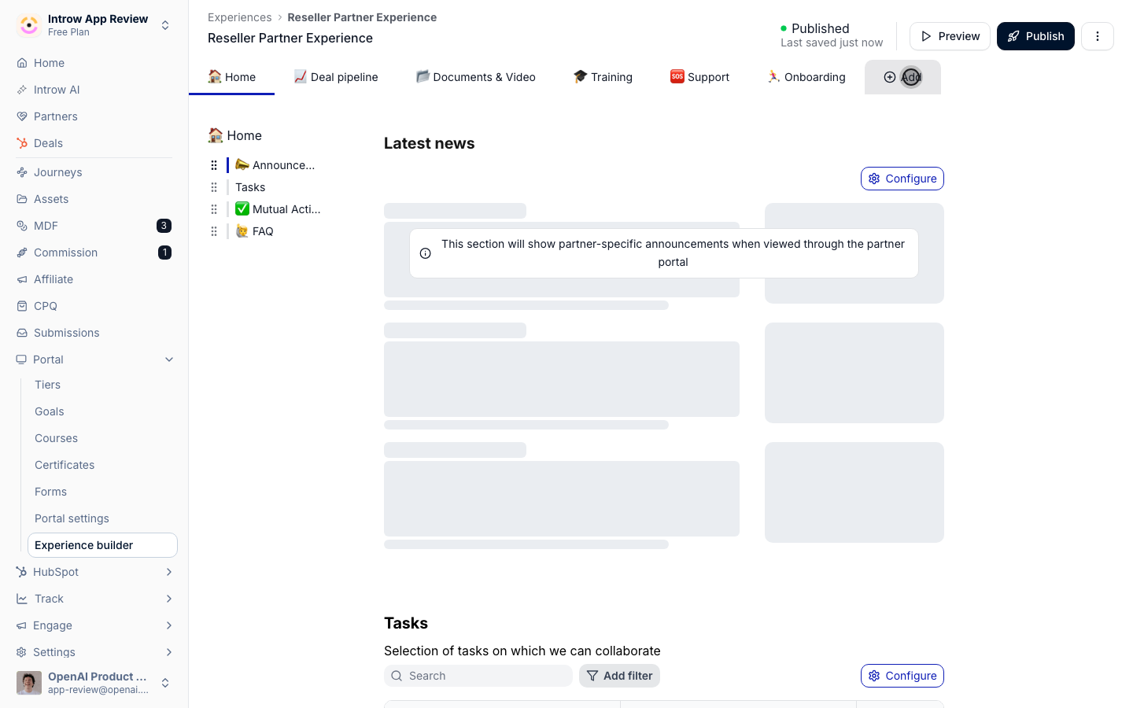Grab the FAQ row drag handle
1133x708 pixels.
coord(214,231)
